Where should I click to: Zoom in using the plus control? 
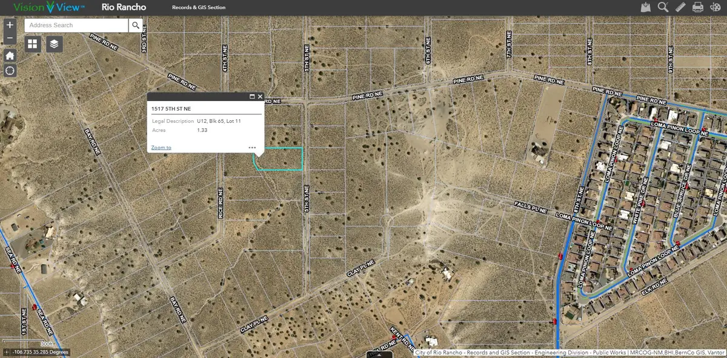(x=9, y=25)
